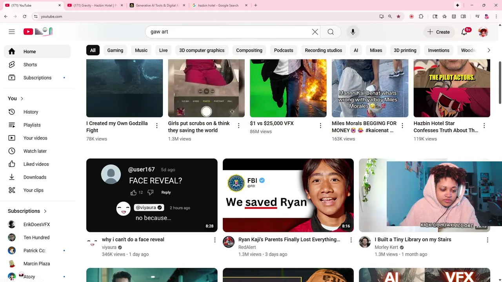Image resolution: width=502 pixels, height=282 pixels.
Task: Switch to the 'hazbin hotel - Google Search' tab
Action: pyautogui.click(x=220, y=5)
